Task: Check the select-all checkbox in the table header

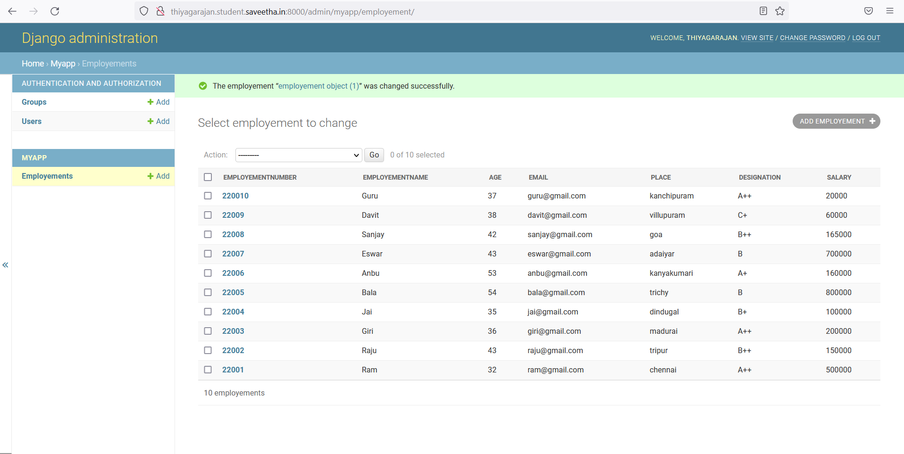Action: pyautogui.click(x=208, y=177)
